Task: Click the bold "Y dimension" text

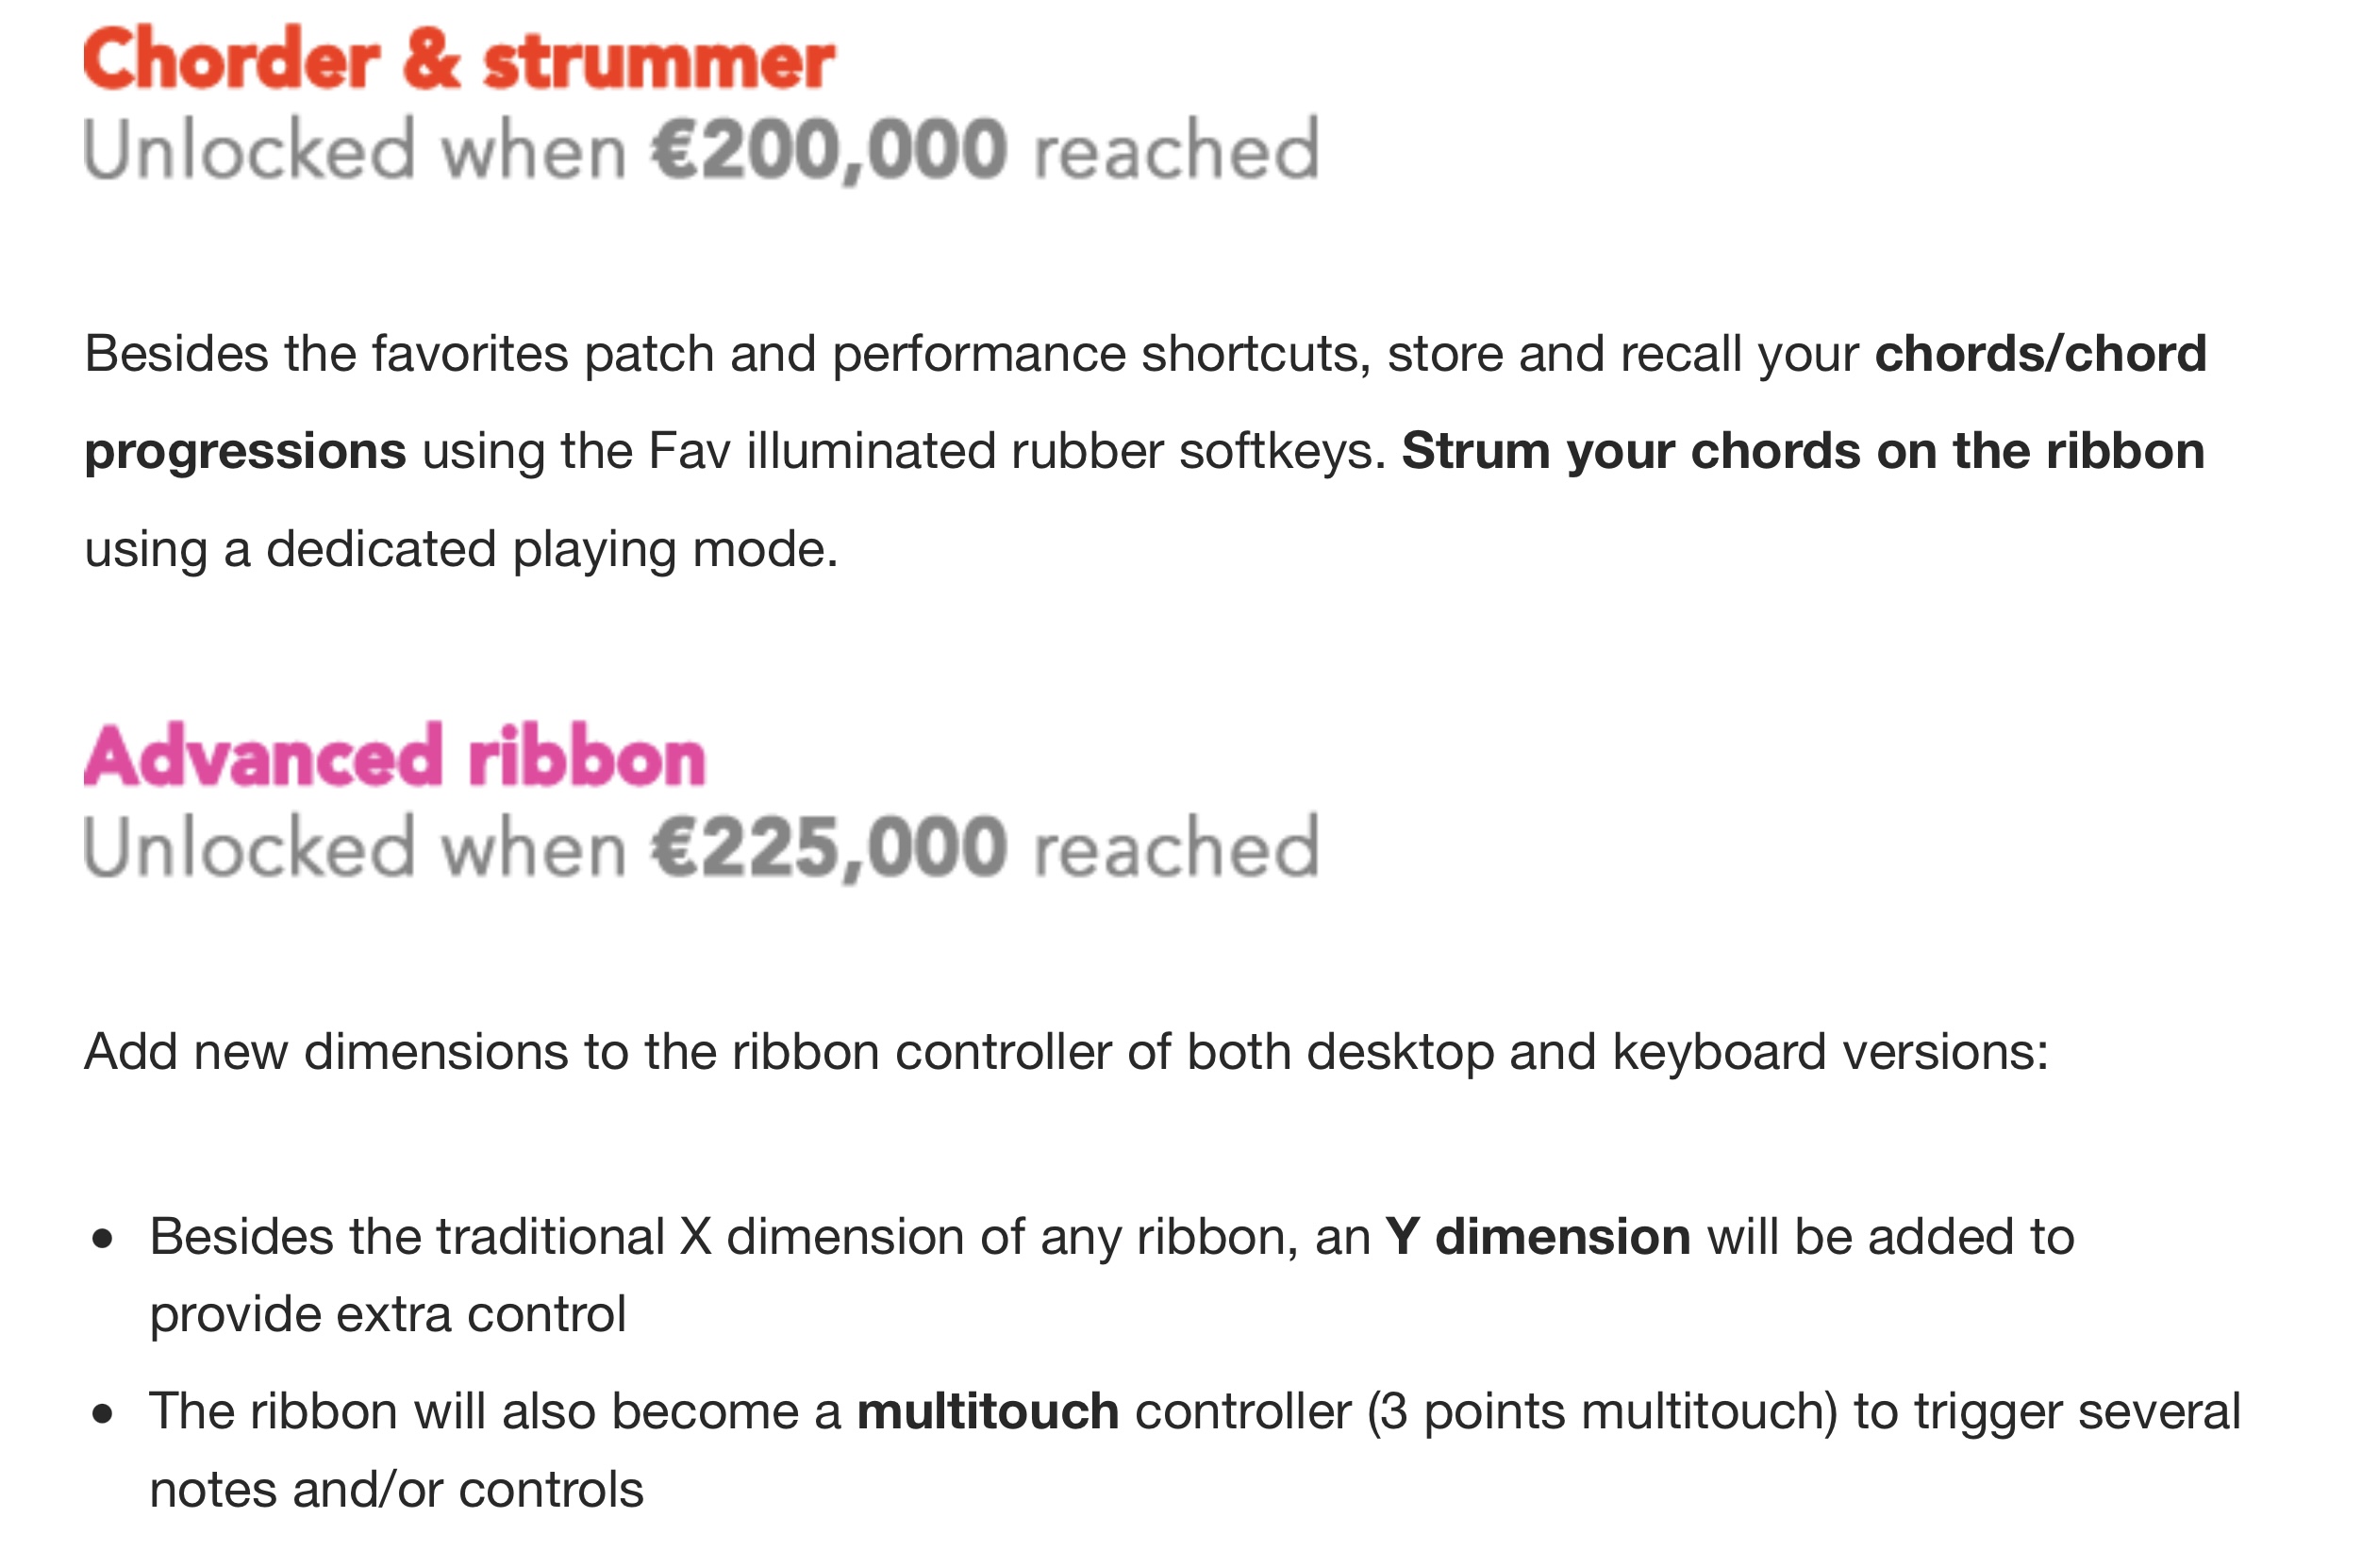Action: click(x=1539, y=1237)
